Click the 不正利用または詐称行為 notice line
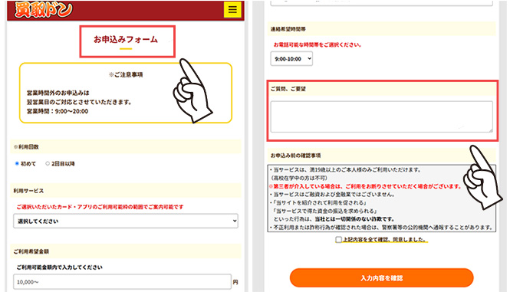The height and width of the screenshot is (292, 510). (381, 228)
